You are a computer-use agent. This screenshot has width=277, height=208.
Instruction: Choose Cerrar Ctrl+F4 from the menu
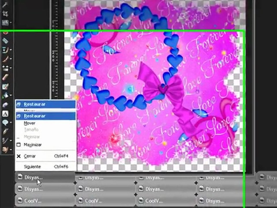(46, 156)
